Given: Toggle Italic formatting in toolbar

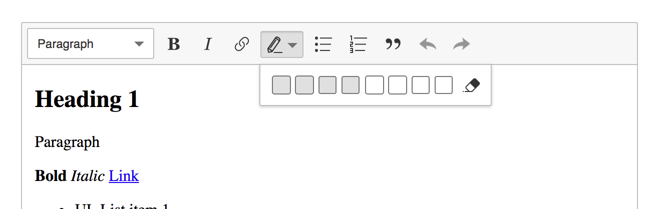Looking at the screenshot, I should point(208,44).
